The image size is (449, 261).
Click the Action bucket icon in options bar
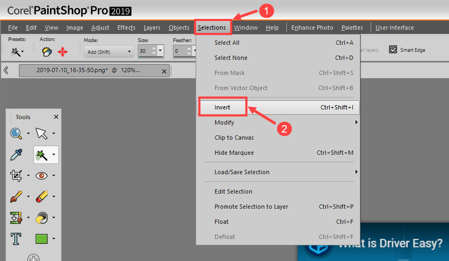(46, 52)
